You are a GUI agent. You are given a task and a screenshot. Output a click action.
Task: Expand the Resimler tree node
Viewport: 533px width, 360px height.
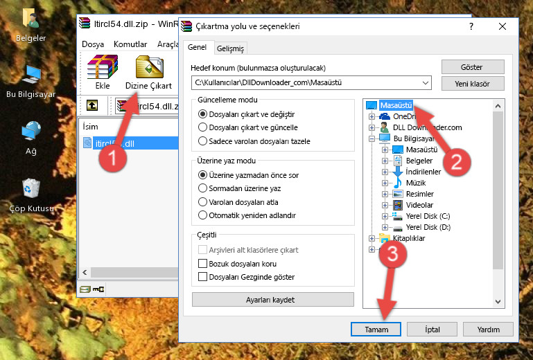pyautogui.click(x=385, y=195)
